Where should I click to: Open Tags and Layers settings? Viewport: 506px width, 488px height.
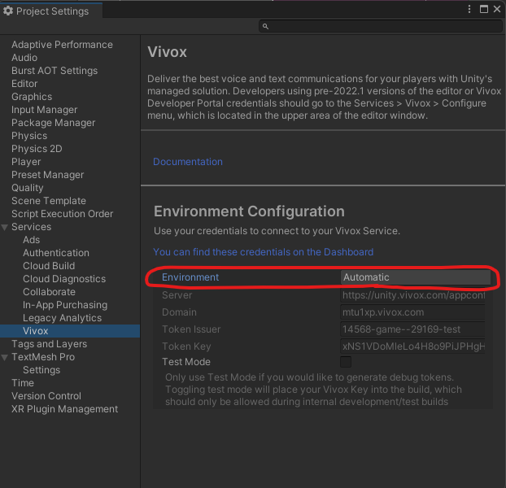50,344
